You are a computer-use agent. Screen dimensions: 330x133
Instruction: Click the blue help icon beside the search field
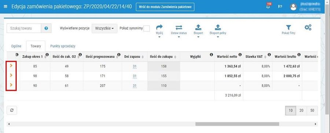pyautogui.click(x=46, y=28)
